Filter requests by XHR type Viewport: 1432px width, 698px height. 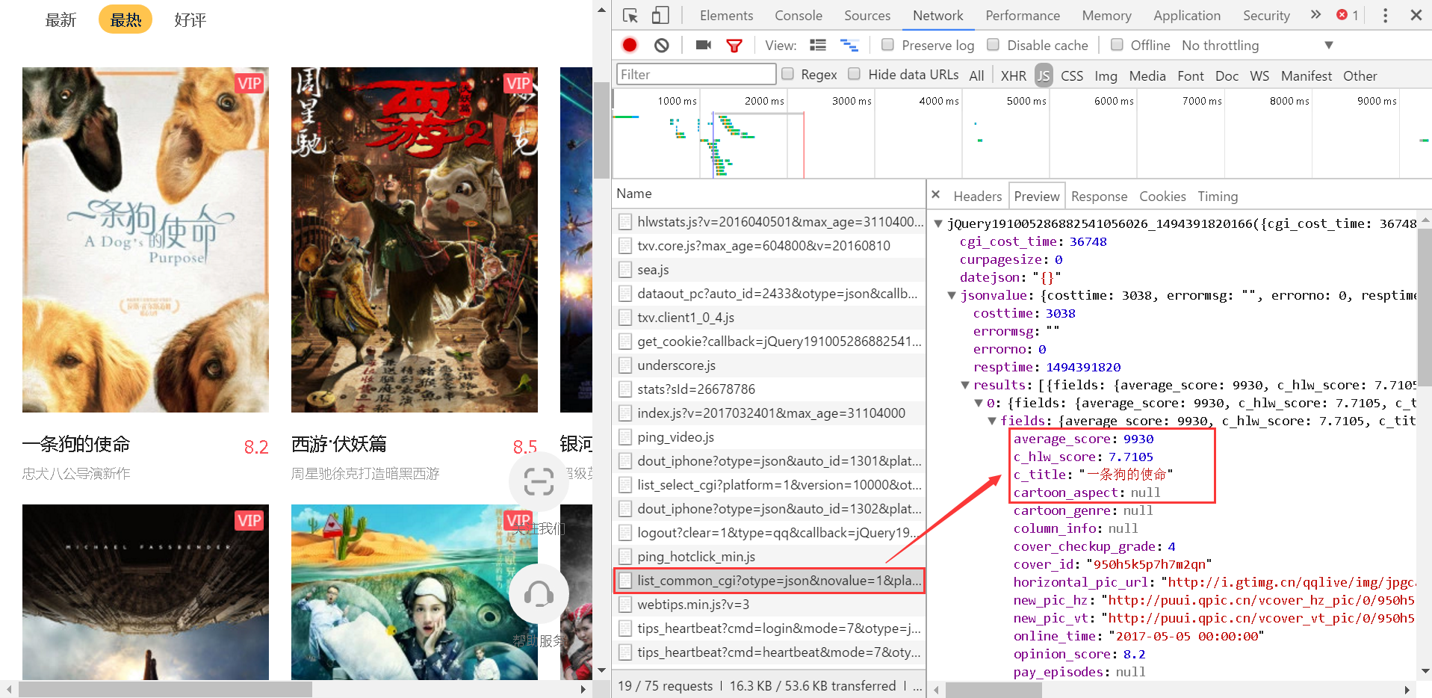(x=1014, y=75)
